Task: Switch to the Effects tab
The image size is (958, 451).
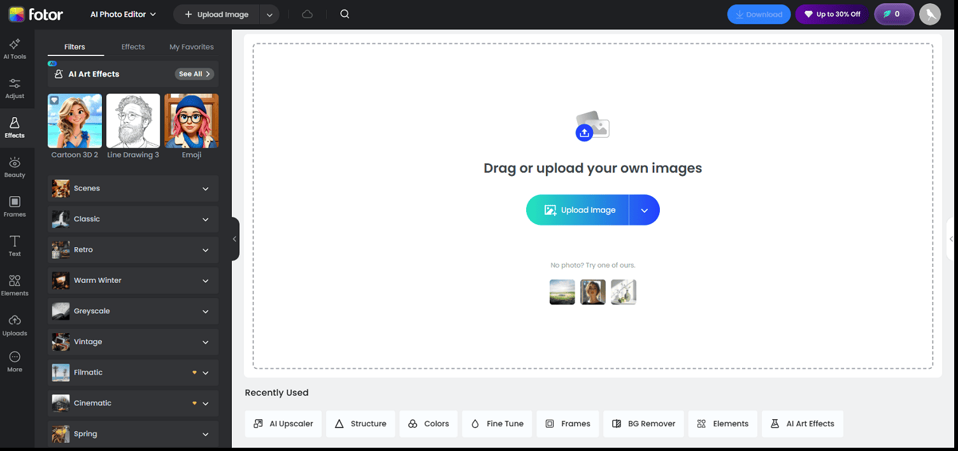Action: coord(132,46)
